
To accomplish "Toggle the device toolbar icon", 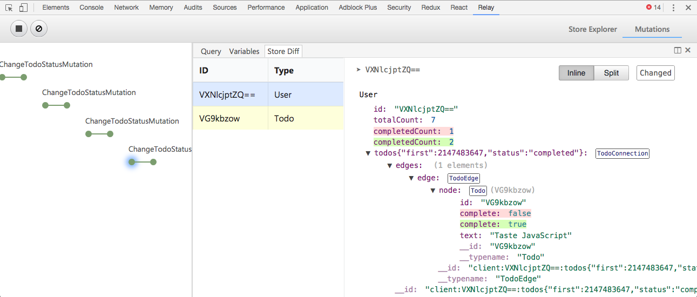I will pos(23,8).
